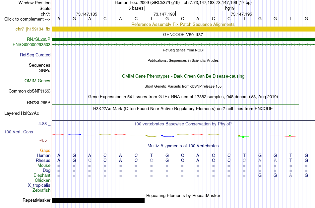
Task: Open the 'RepeatMasker' track label
Action: pyautogui.click(x=36, y=200)
